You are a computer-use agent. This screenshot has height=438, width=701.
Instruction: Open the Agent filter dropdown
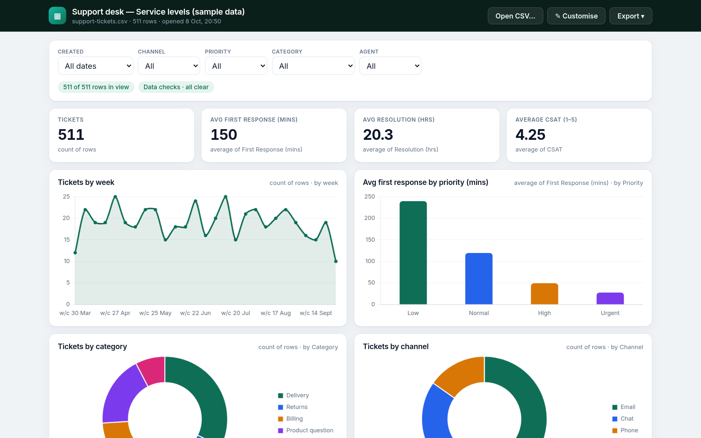pos(390,66)
